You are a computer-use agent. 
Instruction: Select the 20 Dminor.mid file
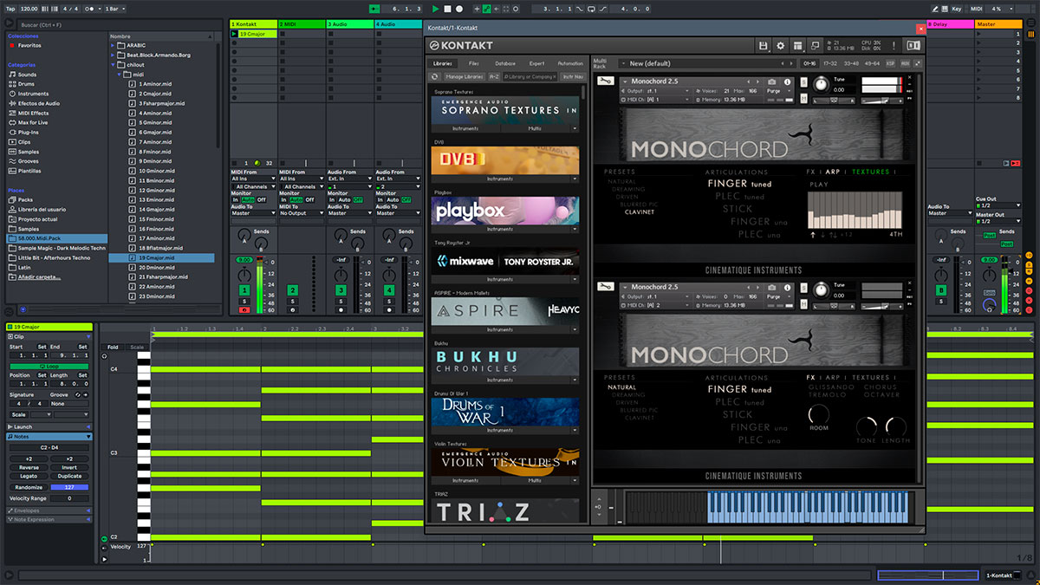coord(156,268)
